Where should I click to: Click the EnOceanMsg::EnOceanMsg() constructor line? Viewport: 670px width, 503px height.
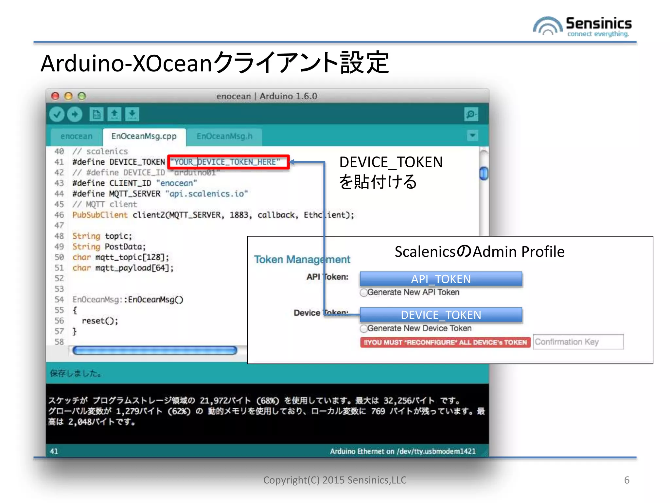[128, 300]
